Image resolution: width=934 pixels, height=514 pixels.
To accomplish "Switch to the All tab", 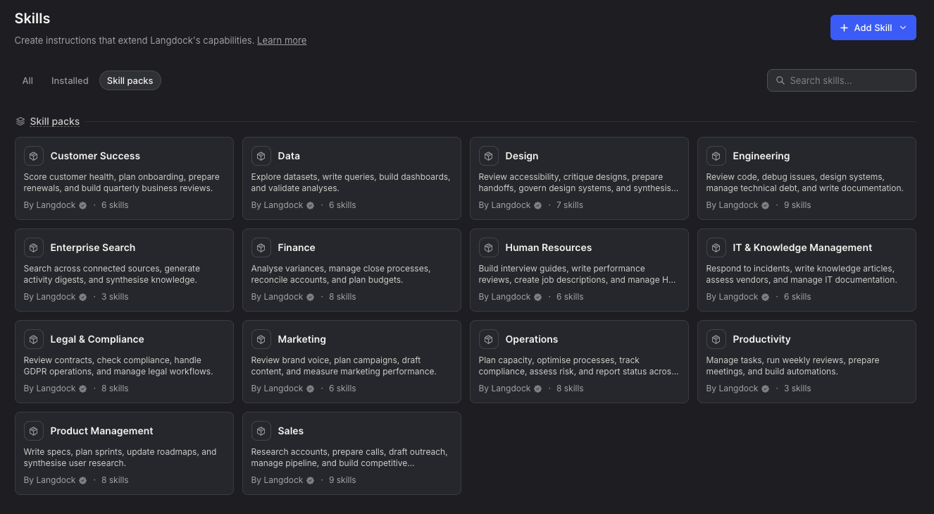I will click(27, 80).
